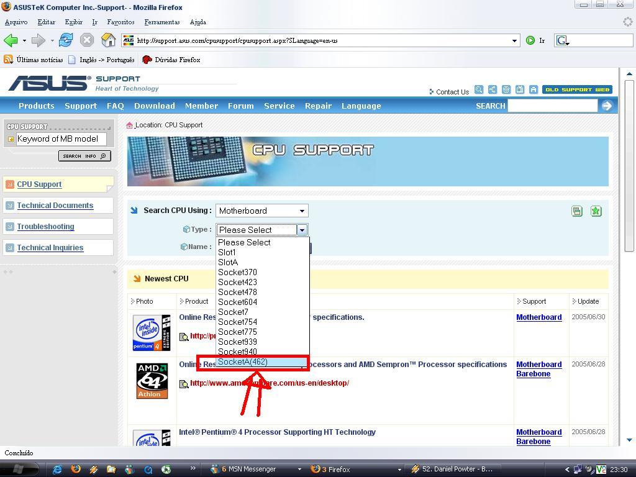Click the Stop loading icon
The width and height of the screenshot is (636, 477).
point(87,40)
